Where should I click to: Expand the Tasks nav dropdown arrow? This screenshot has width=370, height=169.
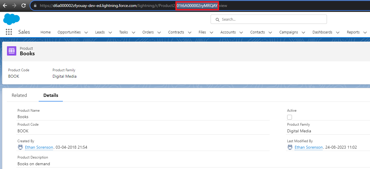pos(133,32)
